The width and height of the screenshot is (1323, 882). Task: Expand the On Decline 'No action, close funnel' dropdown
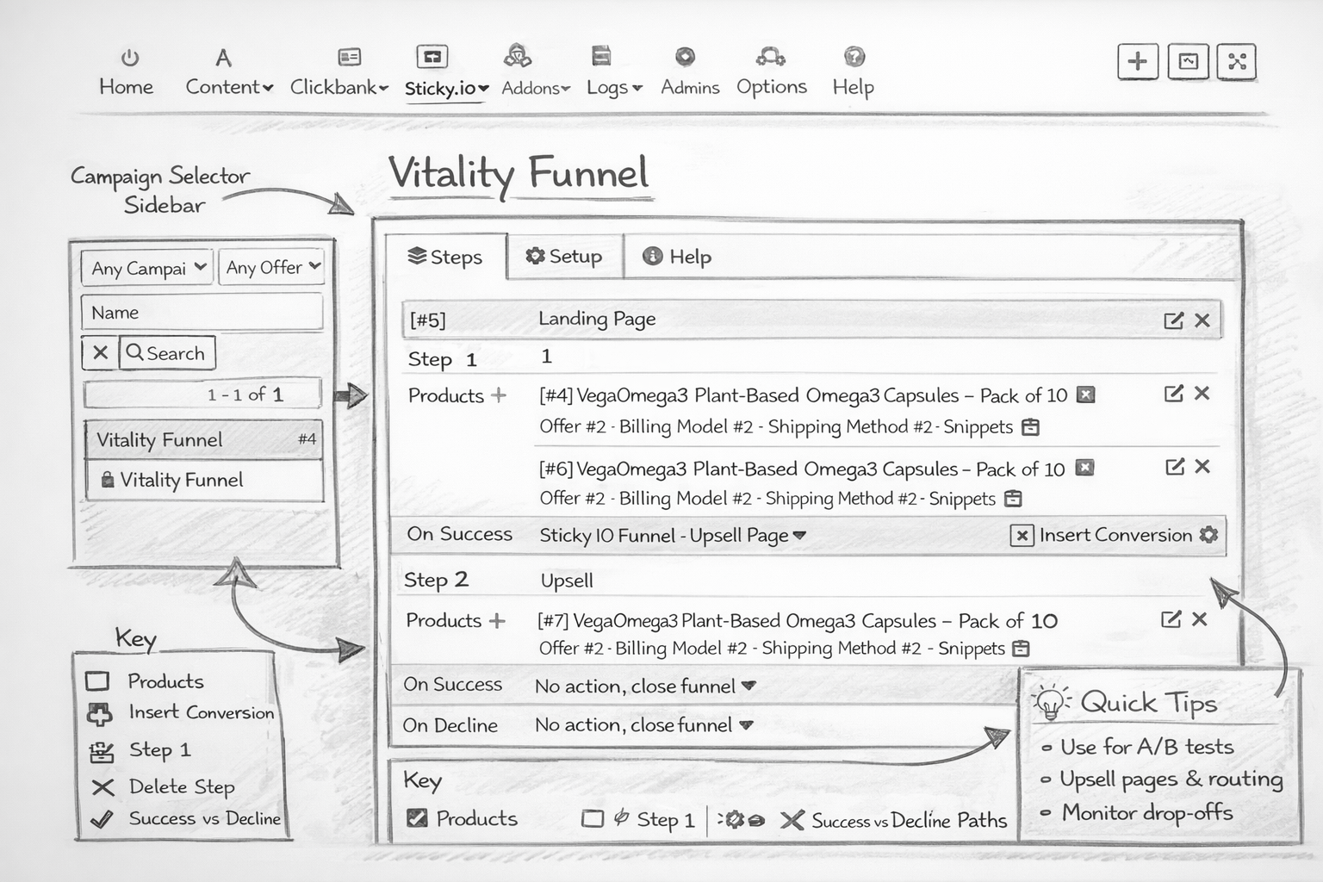[748, 725]
